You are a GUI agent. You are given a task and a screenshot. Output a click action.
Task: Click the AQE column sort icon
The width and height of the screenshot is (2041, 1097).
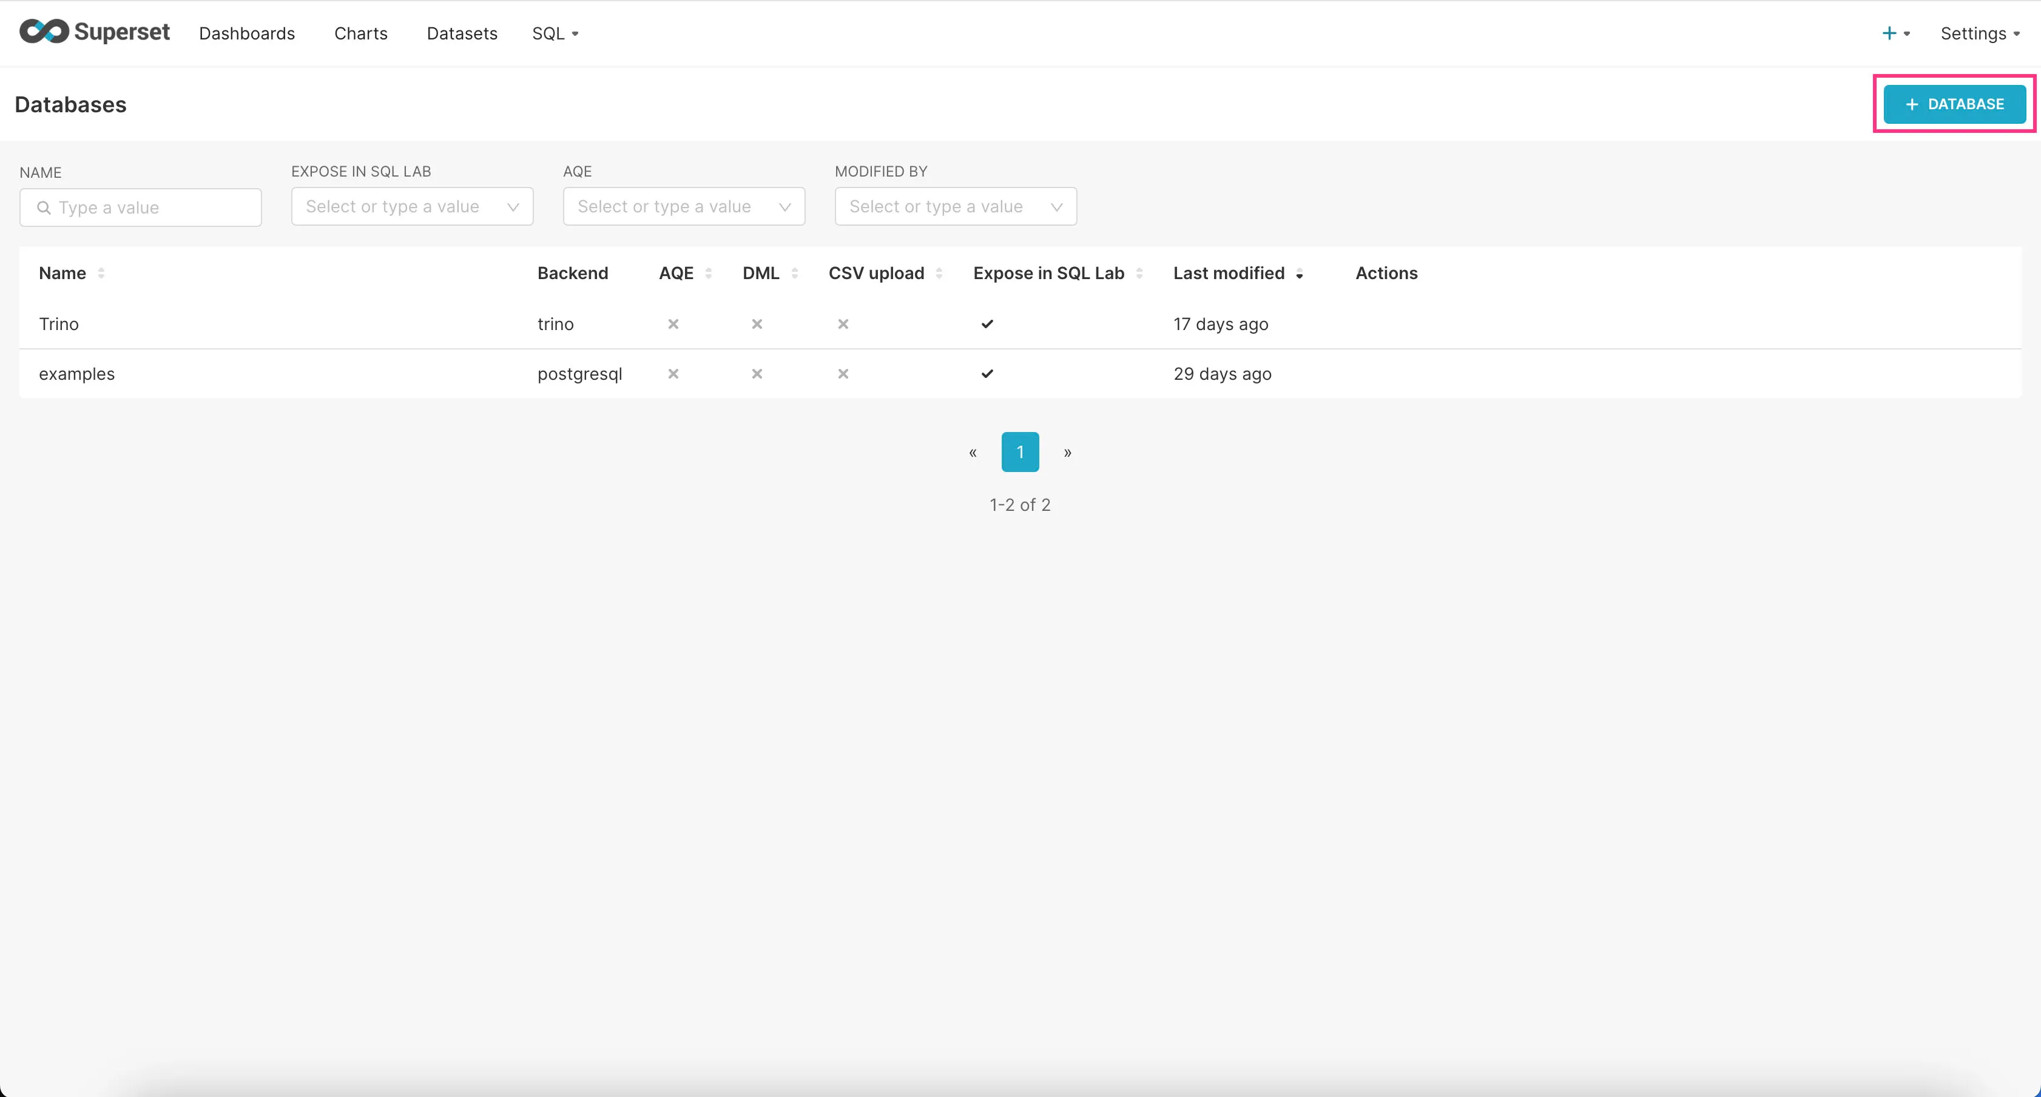[706, 273]
